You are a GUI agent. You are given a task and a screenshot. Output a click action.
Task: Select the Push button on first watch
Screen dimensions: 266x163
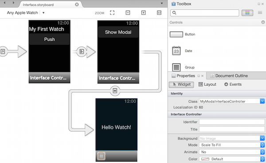click(49, 39)
